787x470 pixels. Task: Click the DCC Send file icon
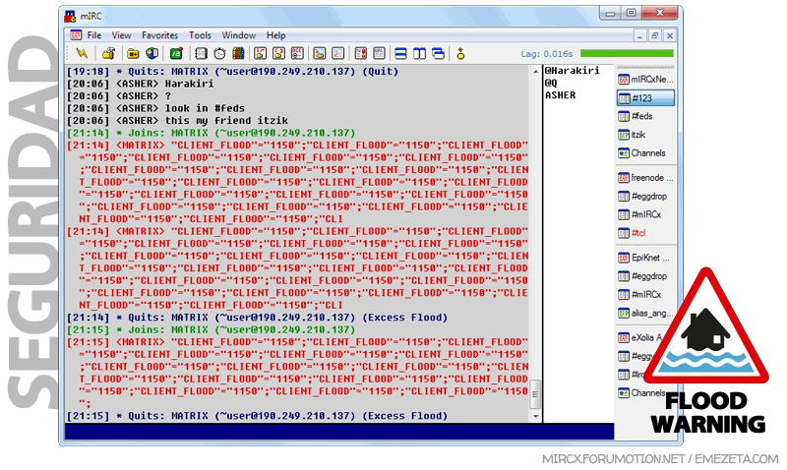pos(260,53)
